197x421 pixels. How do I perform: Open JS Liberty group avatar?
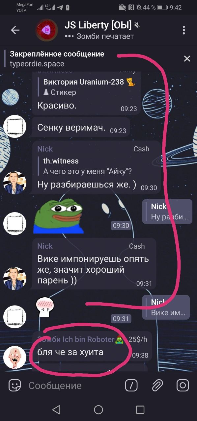point(47,30)
